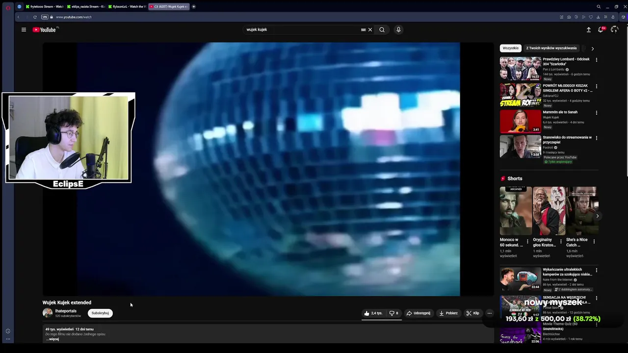Click the browser reload button
This screenshot has width=628, height=353.
pyautogui.click(x=35, y=17)
